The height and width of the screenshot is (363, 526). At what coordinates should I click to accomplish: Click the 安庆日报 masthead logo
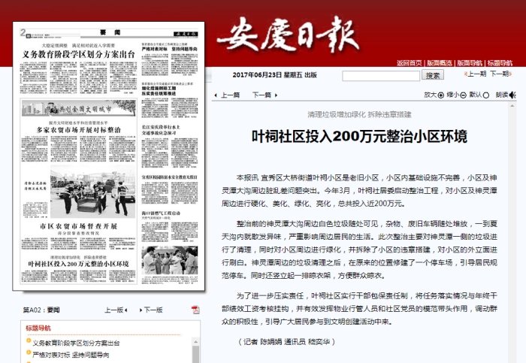(289, 35)
